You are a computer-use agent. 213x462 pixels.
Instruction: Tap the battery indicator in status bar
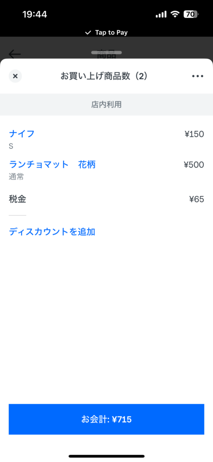click(x=191, y=14)
